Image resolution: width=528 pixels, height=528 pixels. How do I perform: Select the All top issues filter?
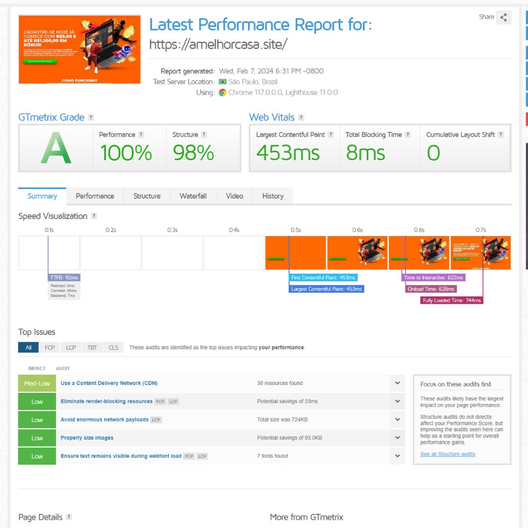tap(29, 347)
